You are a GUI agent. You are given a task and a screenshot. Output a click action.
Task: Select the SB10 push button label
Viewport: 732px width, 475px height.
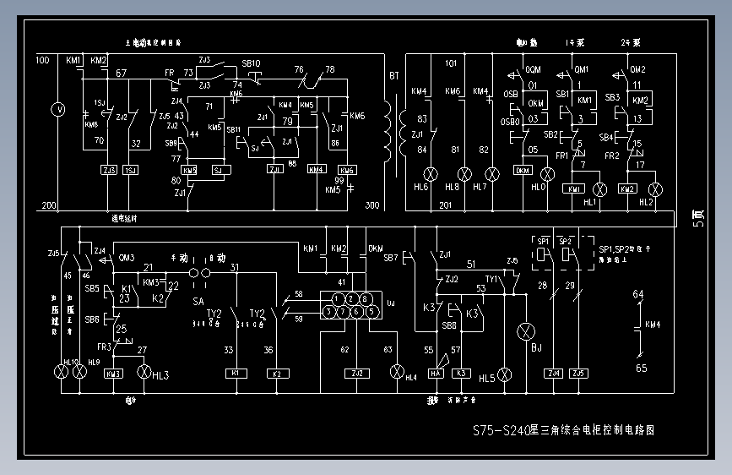tap(251, 63)
